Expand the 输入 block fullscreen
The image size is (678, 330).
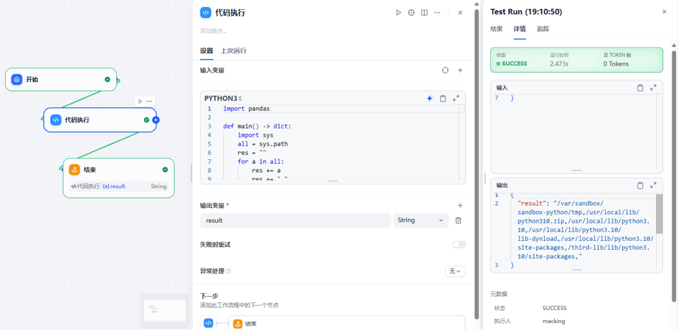(x=653, y=88)
